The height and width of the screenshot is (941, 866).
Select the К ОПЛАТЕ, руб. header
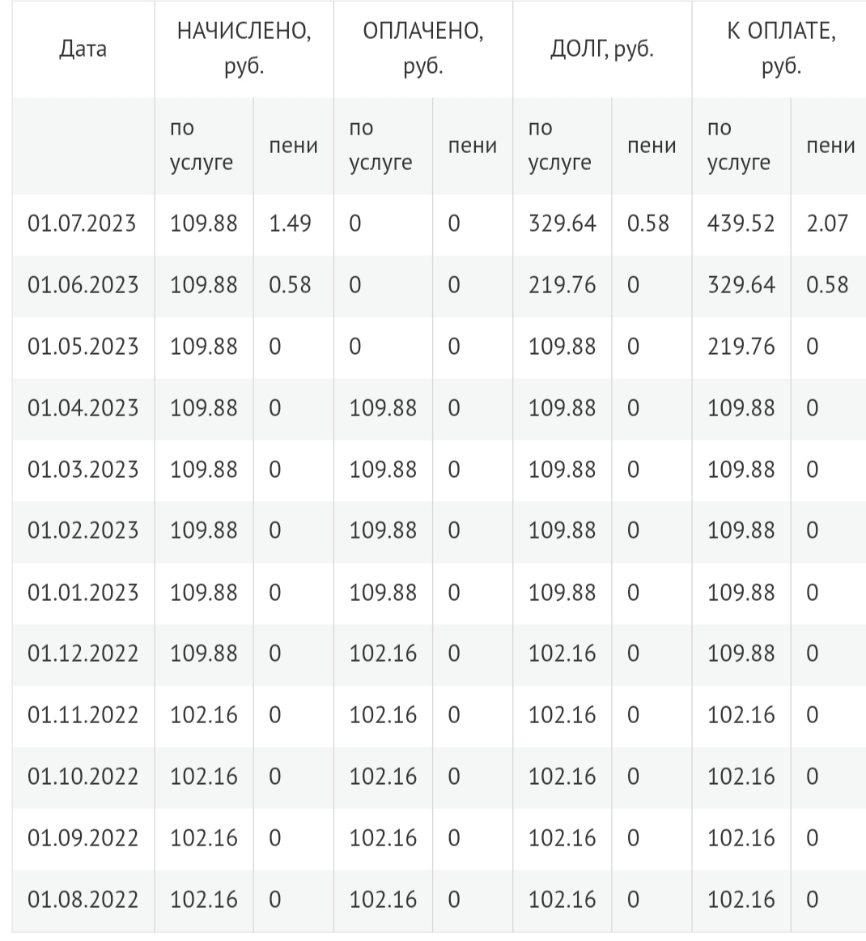pos(781,49)
